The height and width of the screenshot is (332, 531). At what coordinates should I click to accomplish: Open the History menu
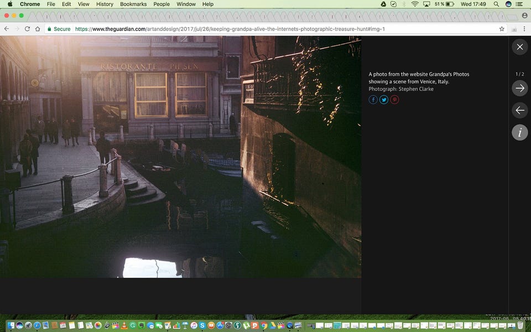[x=105, y=4]
